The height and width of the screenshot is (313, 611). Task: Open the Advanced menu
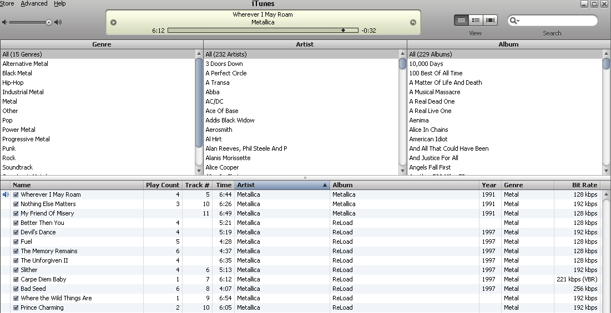[x=34, y=3]
